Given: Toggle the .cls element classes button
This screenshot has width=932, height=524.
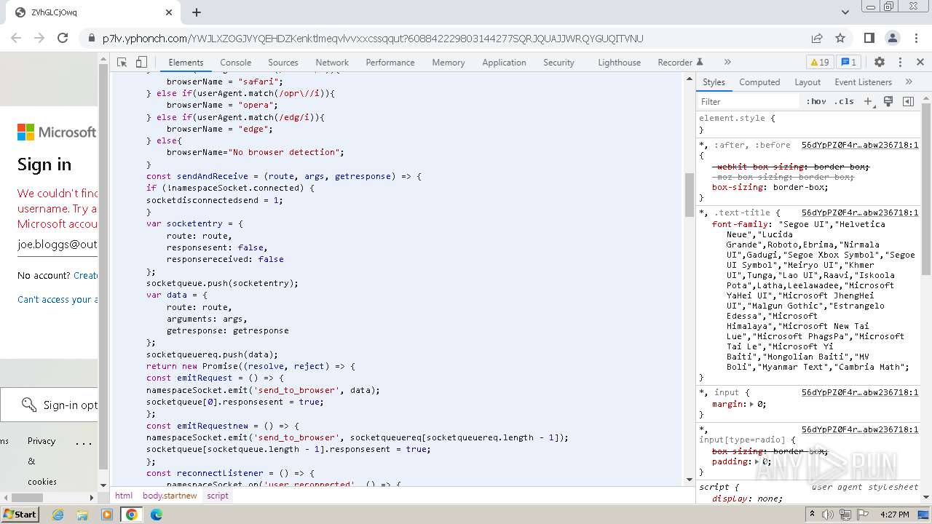Looking at the screenshot, I should pos(845,102).
